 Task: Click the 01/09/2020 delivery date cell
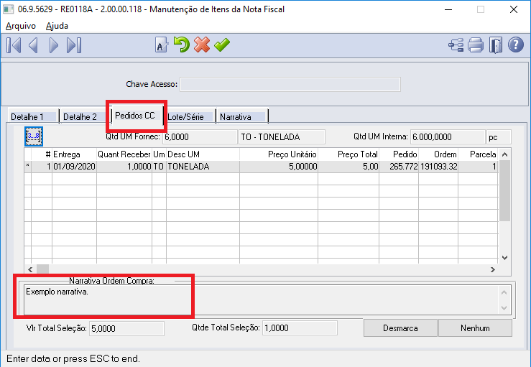[74, 166]
